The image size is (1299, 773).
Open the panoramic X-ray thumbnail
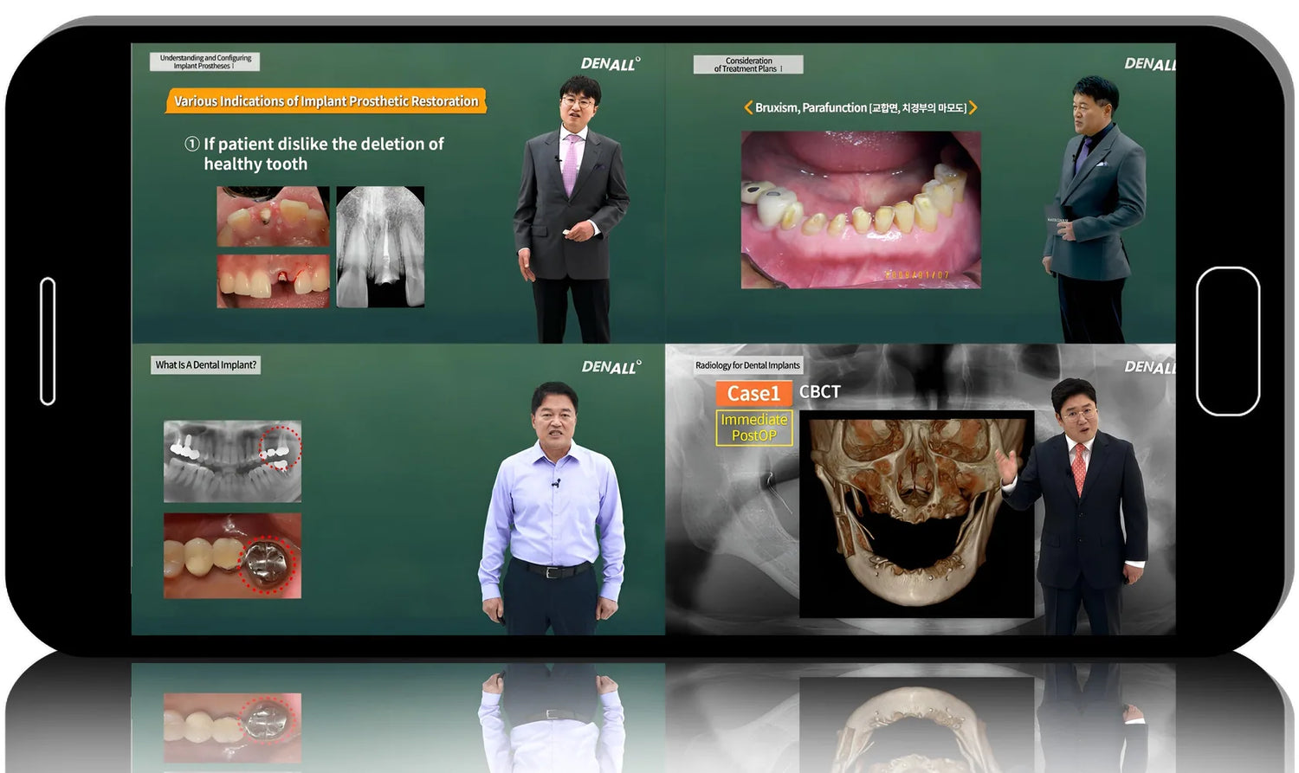[x=232, y=461]
